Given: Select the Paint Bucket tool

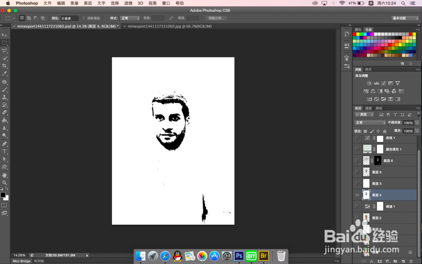Looking at the screenshot, I should coord(5,120).
